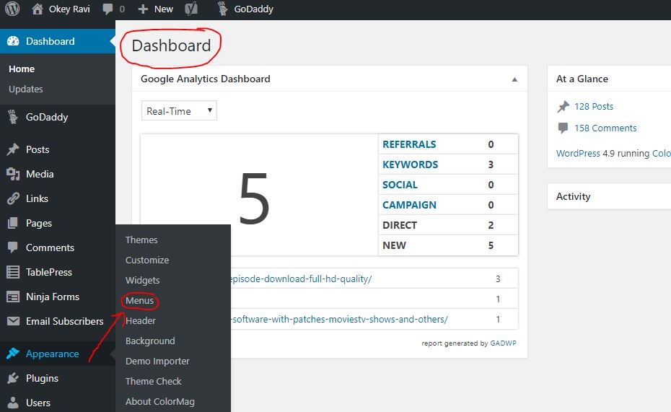Click the Plugins plug icon
This screenshot has height=412, width=671.
(13, 378)
